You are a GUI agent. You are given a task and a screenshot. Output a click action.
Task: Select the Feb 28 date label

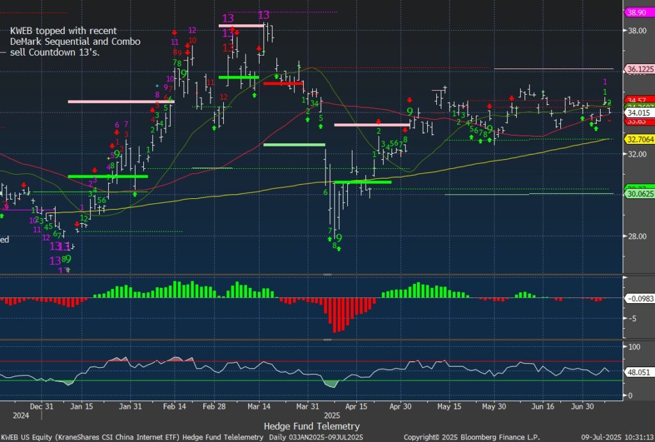[214, 406]
